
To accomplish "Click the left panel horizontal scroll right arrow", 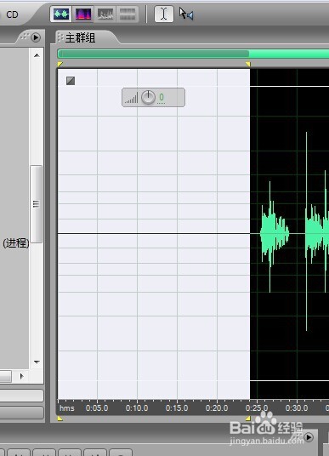I will coord(21,376).
